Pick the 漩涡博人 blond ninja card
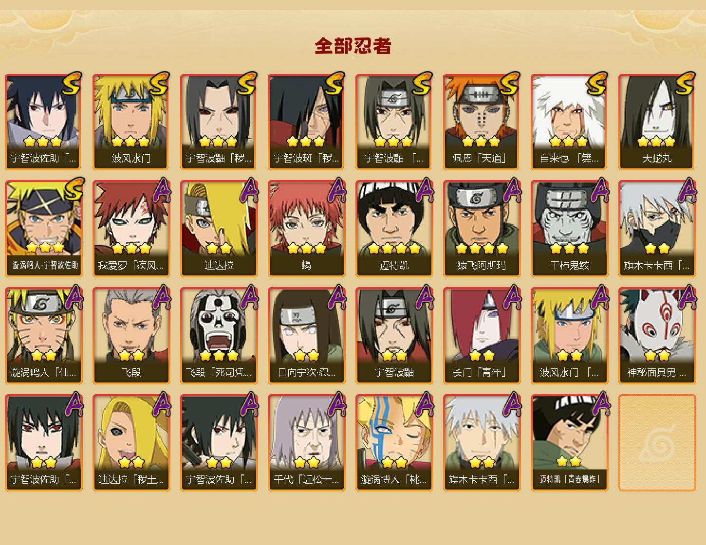 click(x=394, y=443)
